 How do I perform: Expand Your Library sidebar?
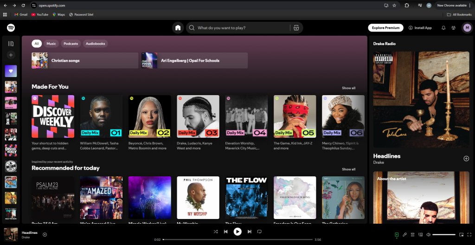coord(11,43)
